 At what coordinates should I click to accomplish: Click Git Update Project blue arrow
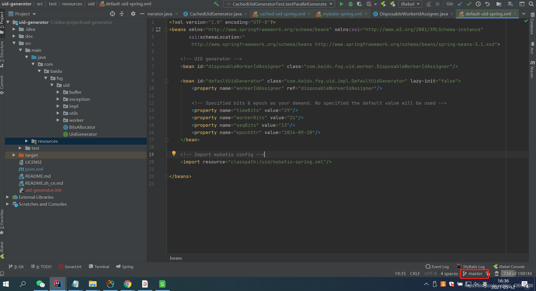460,4
